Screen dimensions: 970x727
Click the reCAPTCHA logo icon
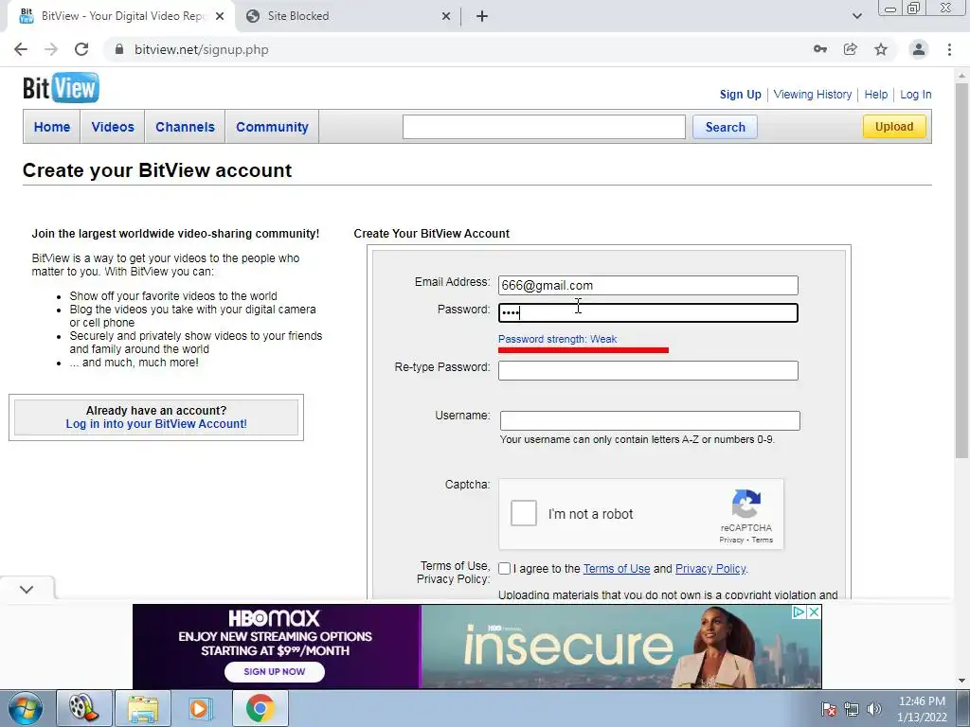click(746, 504)
